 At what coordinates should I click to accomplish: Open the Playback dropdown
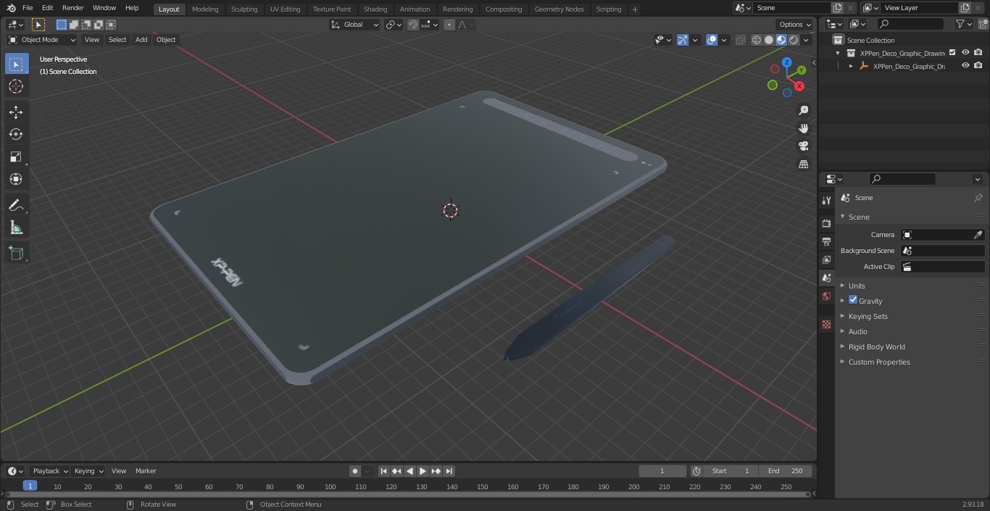(49, 471)
